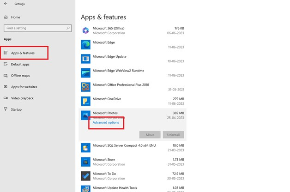Select the Microsoft 365 (Office) entry name
Screen dimensions: 290x192
point(109,28)
